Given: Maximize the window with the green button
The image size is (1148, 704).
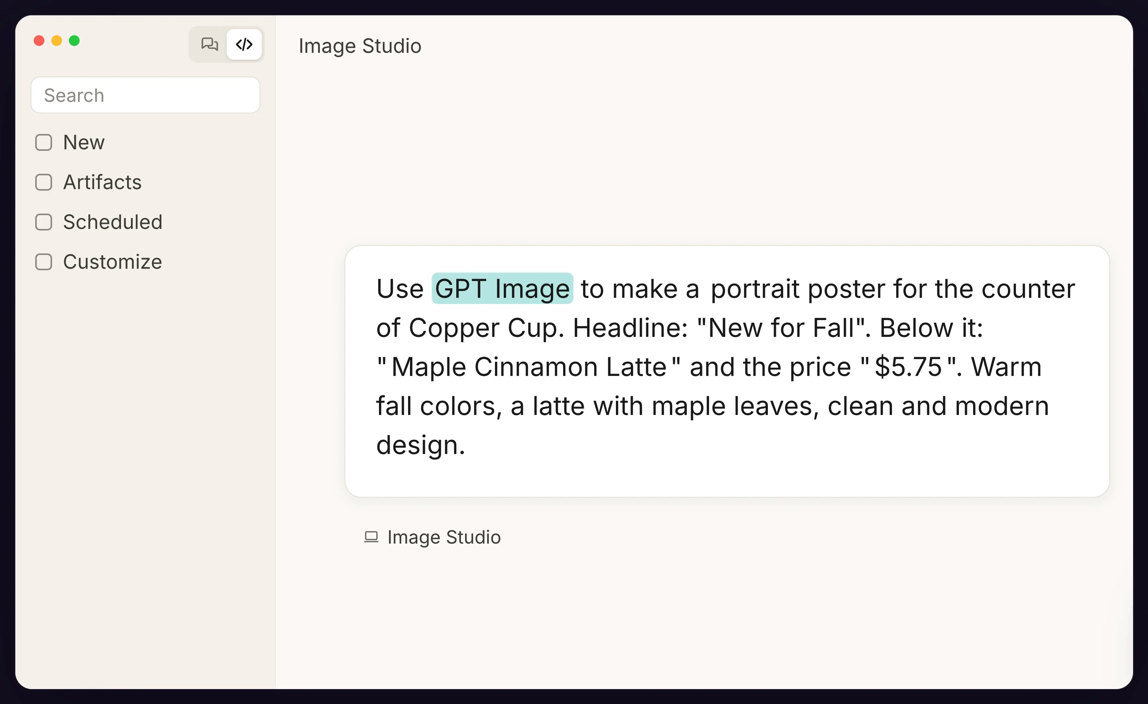Looking at the screenshot, I should point(75,41).
